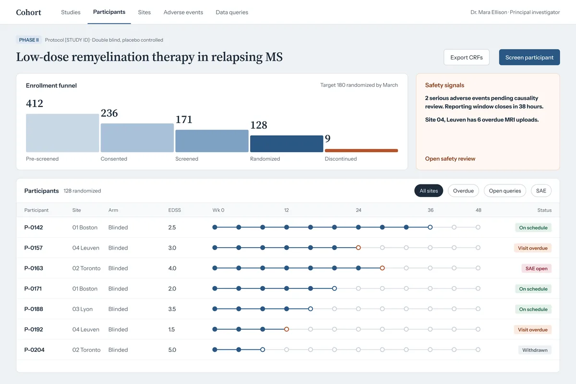Click the Discontinued funnel bar
Viewport: 576px width, 384px height.
[x=361, y=150]
